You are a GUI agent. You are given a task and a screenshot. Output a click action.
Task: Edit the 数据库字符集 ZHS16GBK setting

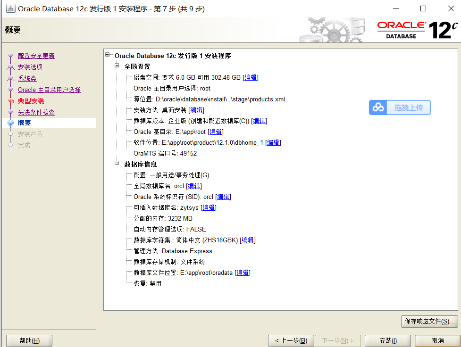pos(248,240)
